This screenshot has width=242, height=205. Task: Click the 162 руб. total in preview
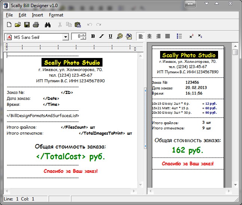click(x=187, y=150)
